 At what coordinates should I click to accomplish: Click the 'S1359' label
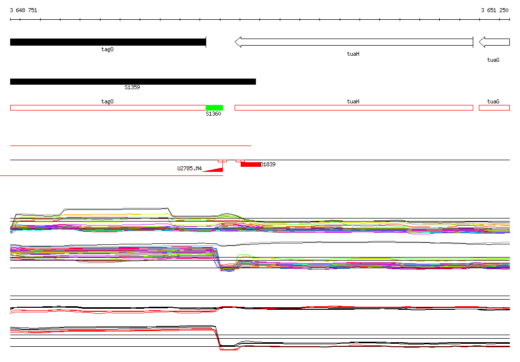[x=132, y=87]
